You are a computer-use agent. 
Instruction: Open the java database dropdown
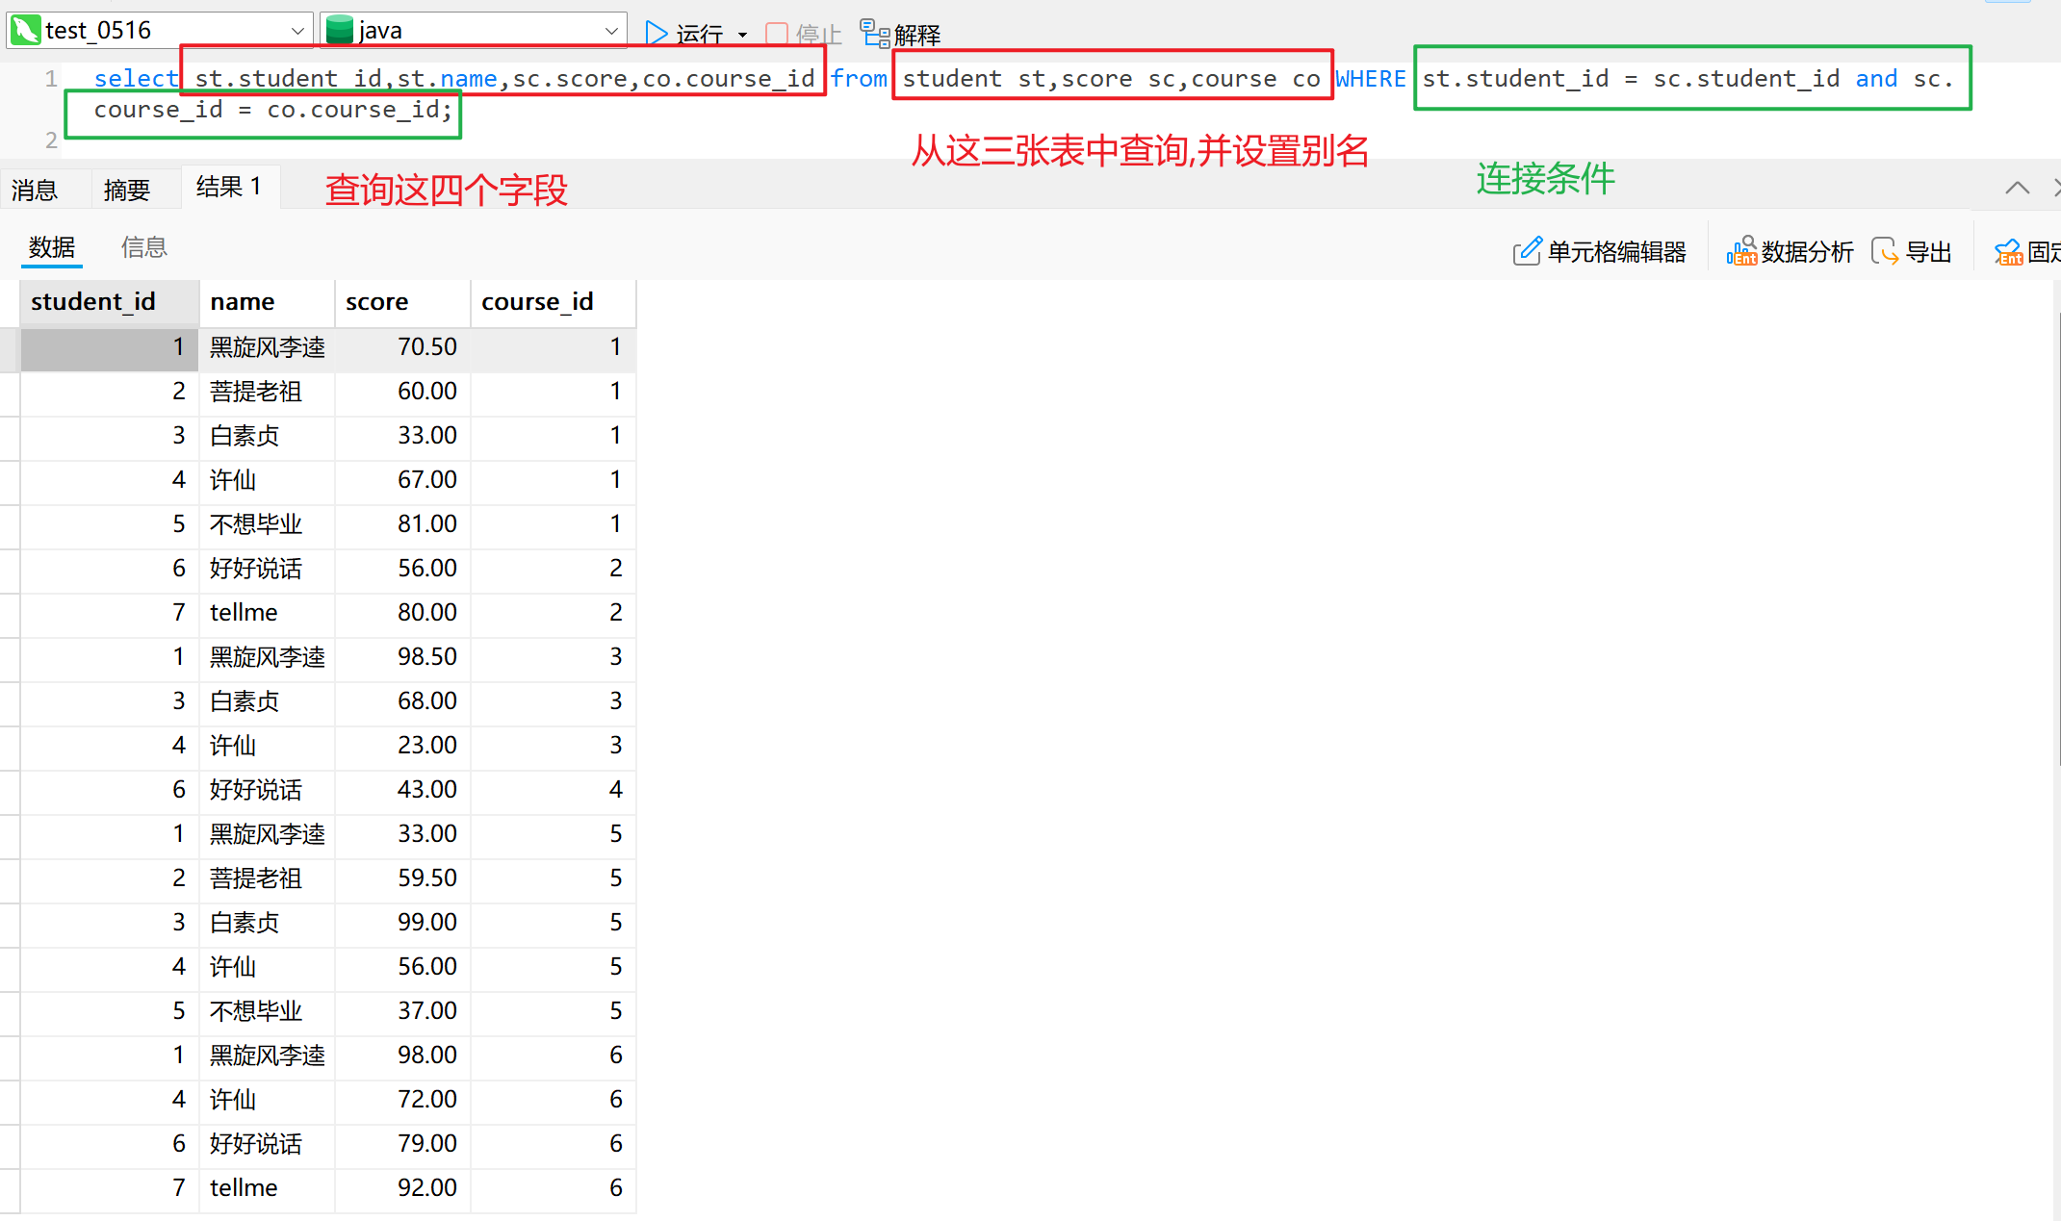[x=610, y=31]
